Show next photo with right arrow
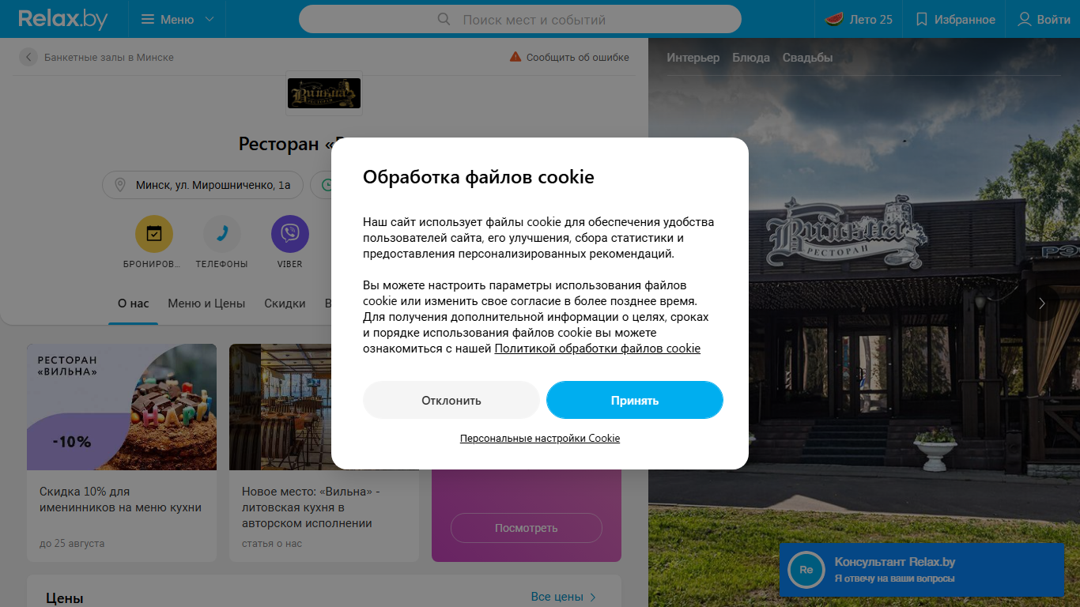The height and width of the screenshot is (607, 1080). coord(1042,303)
